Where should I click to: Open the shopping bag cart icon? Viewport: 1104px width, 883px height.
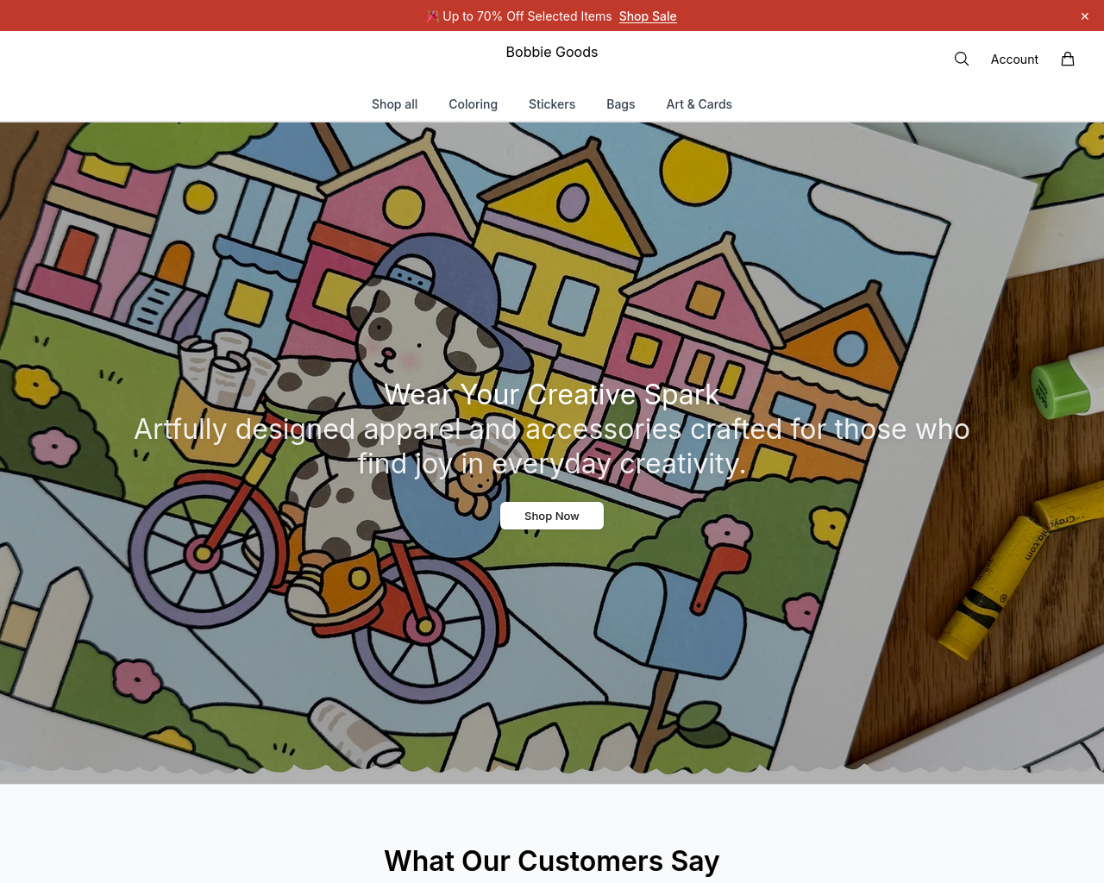(1068, 59)
